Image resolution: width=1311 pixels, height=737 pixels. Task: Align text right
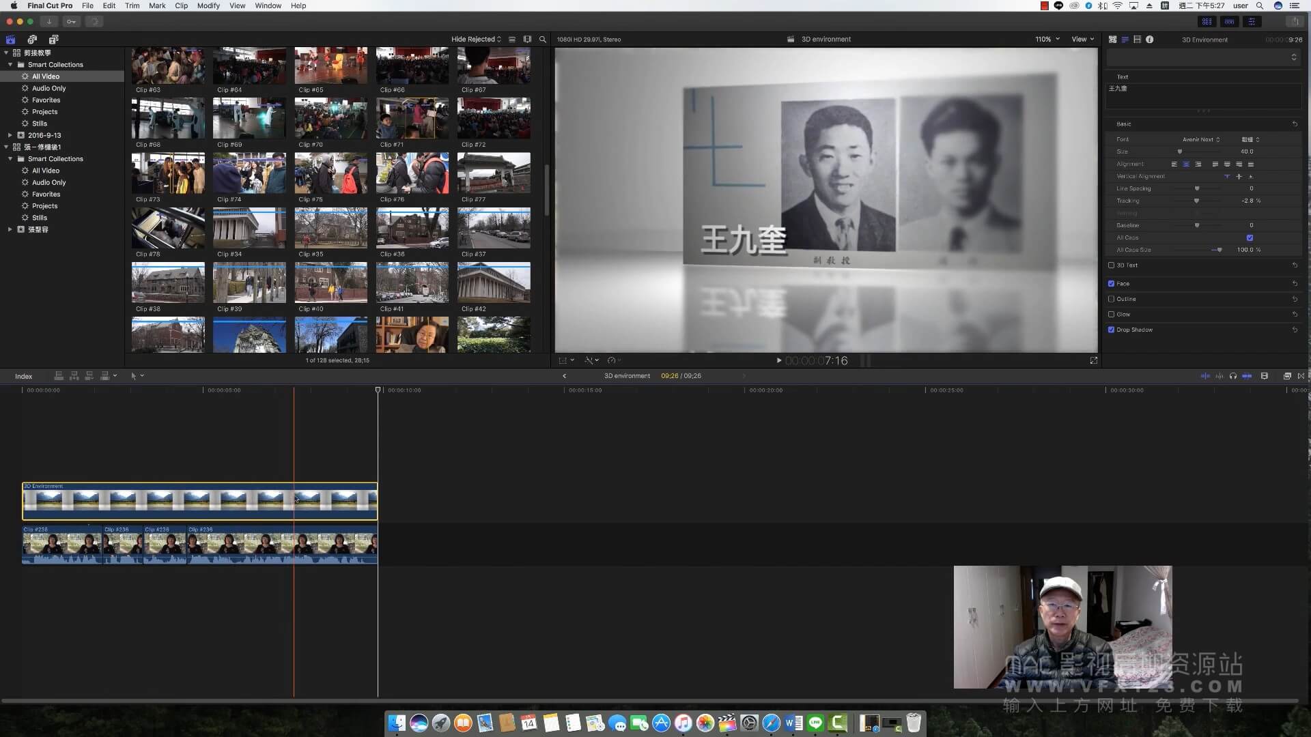tap(1198, 164)
